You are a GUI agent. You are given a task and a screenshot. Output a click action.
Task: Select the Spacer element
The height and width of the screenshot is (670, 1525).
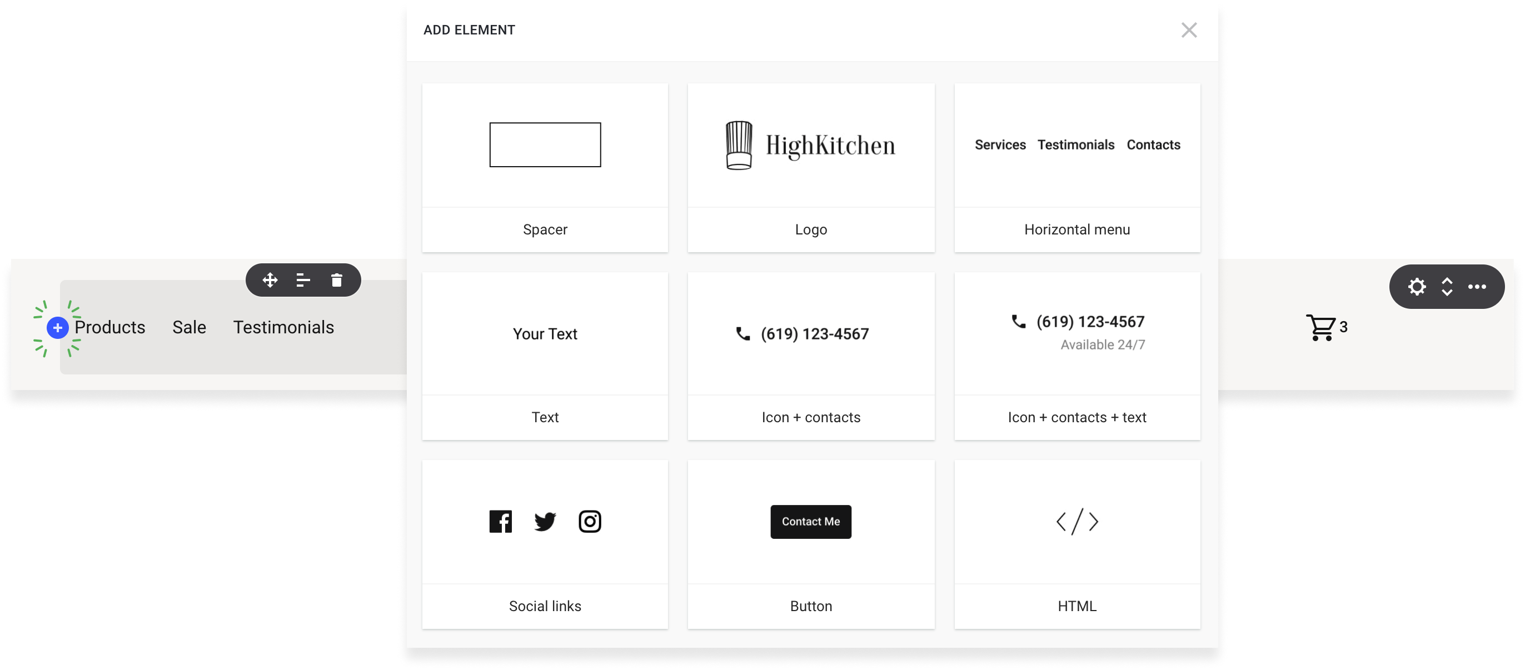545,168
